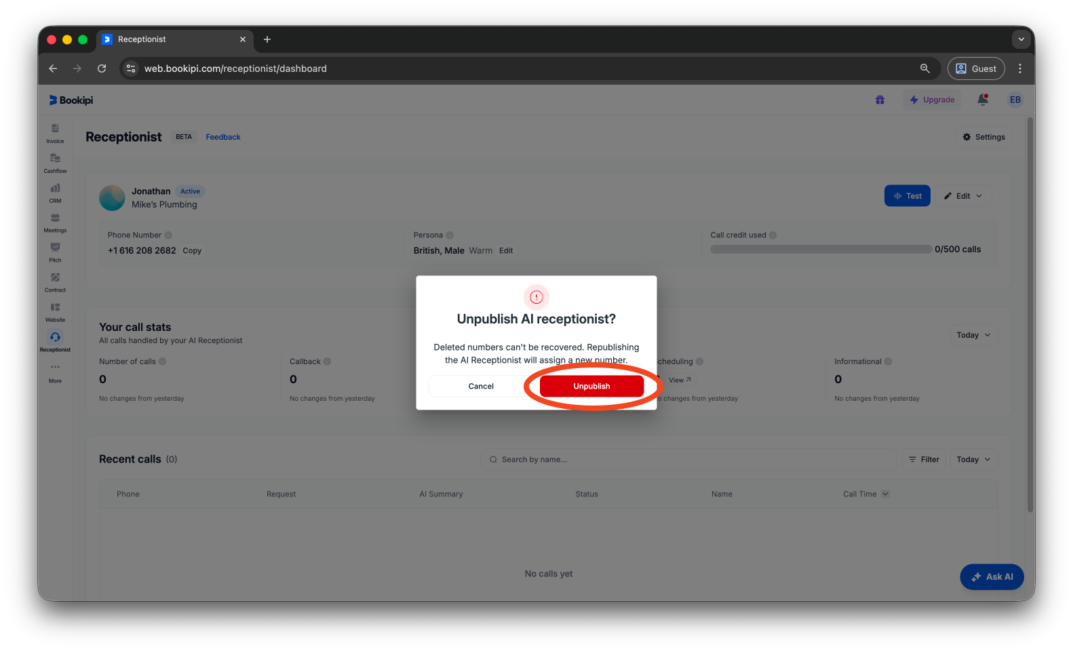1073x651 pixels.
Task: Click the Active status badge
Action: 190,191
